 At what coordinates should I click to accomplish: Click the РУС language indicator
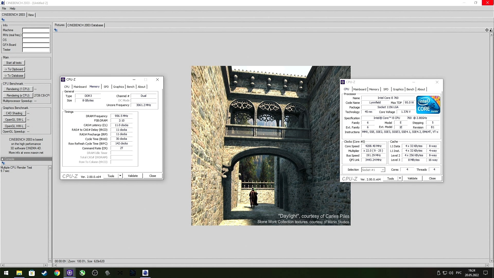point(458,273)
